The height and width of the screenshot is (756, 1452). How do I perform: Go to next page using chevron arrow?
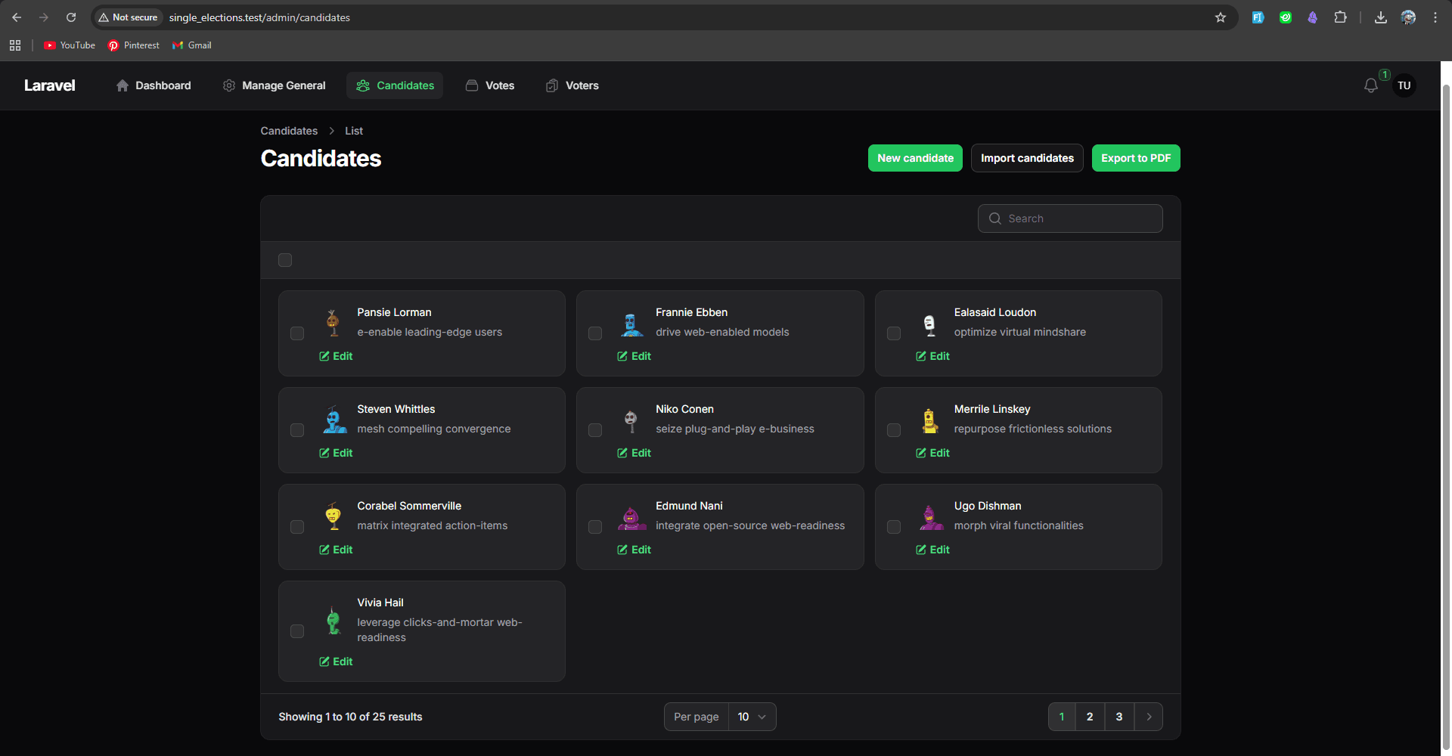[x=1149, y=717]
